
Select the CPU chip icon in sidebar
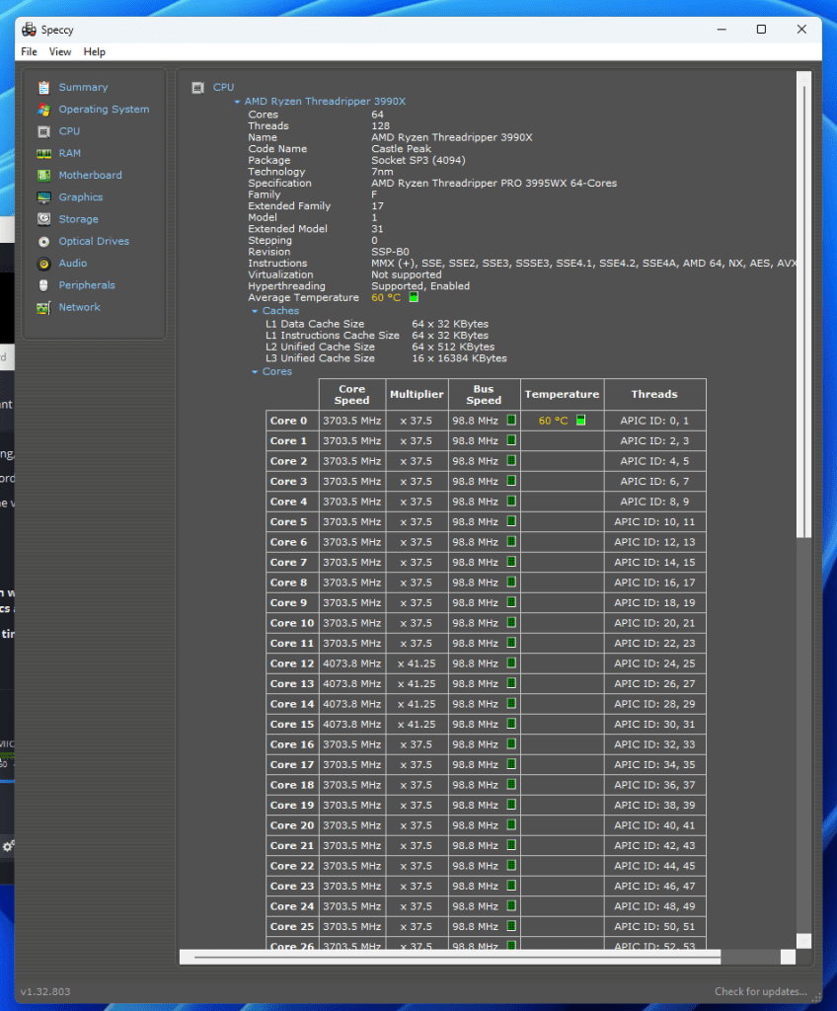43,131
